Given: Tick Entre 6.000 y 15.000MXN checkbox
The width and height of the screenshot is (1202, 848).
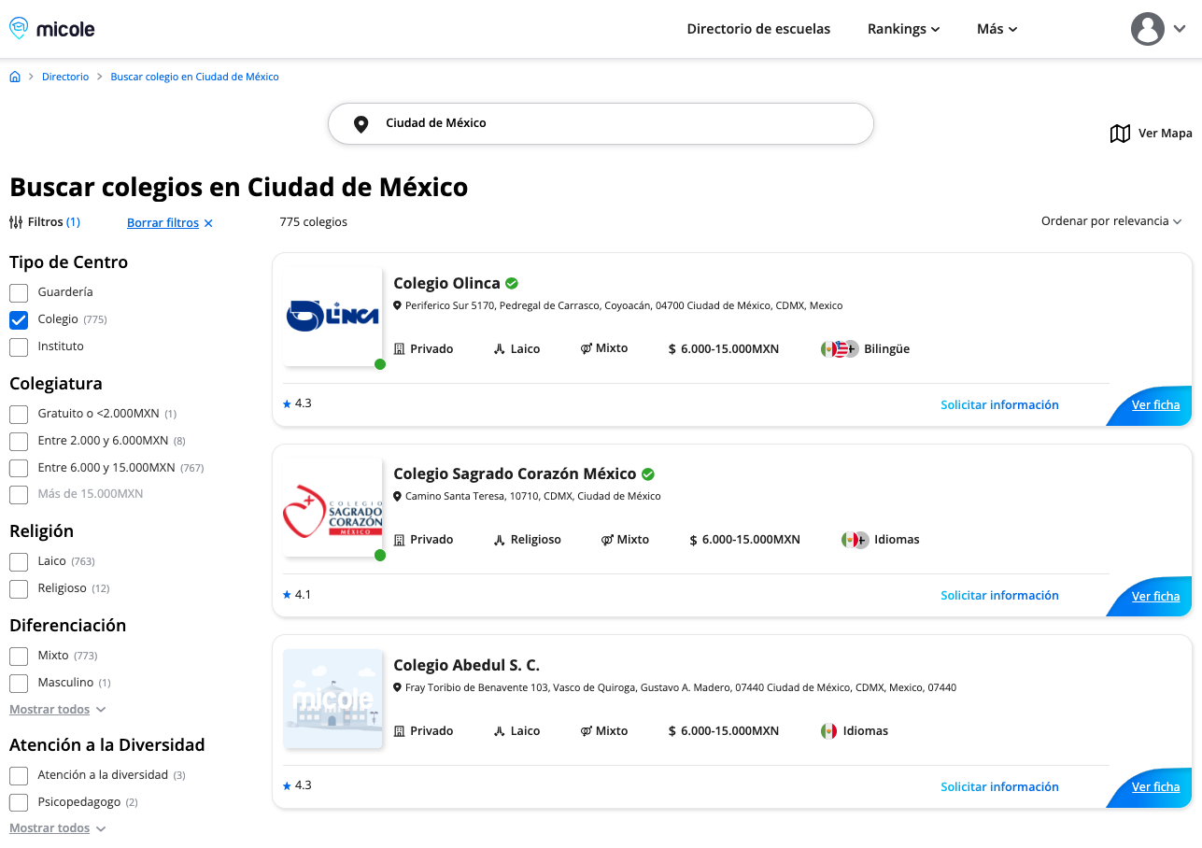Looking at the screenshot, I should [19, 468].
